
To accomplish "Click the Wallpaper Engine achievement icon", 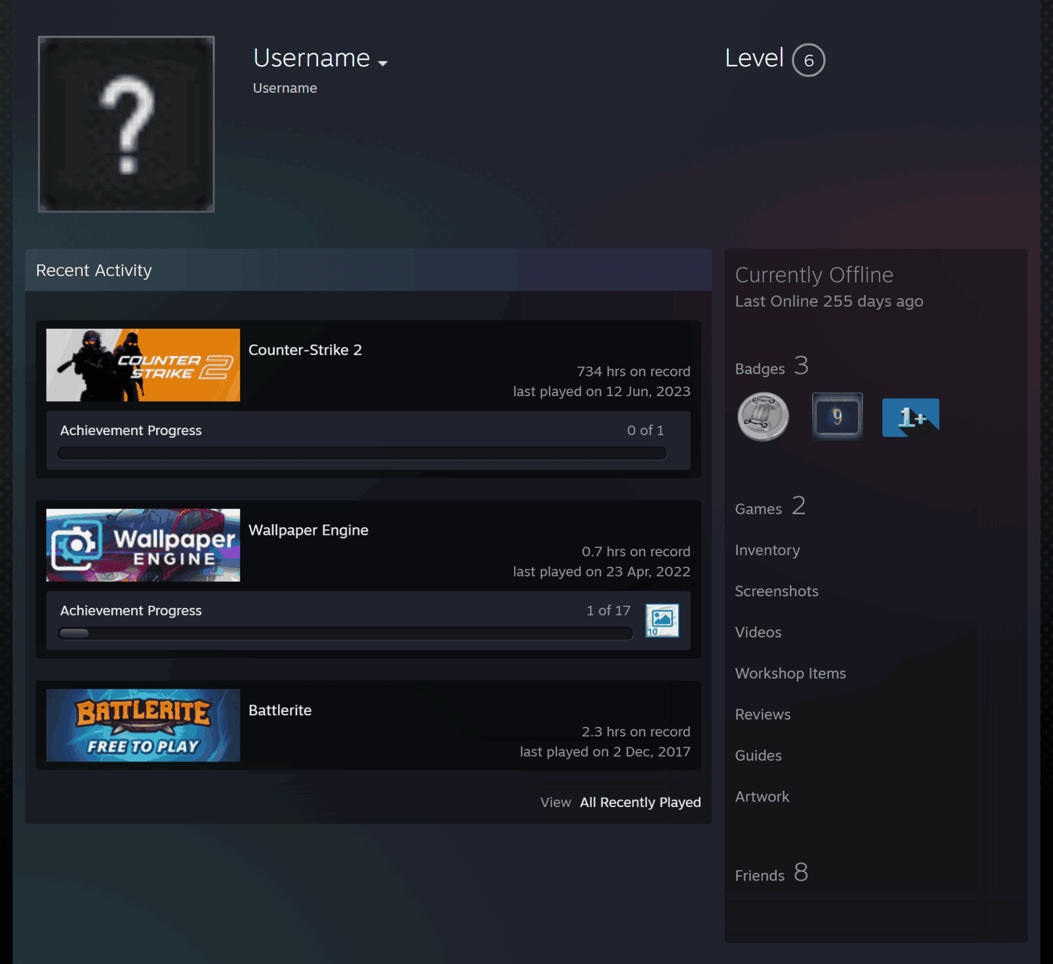I will coord(662,620).
